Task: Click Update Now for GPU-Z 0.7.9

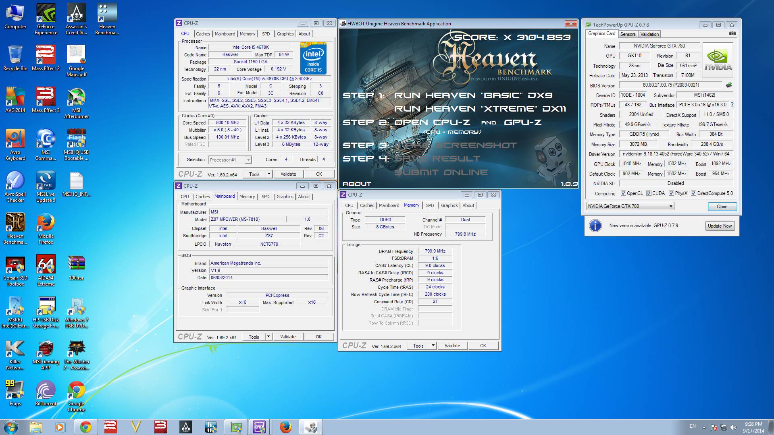Action: point(720,226)
